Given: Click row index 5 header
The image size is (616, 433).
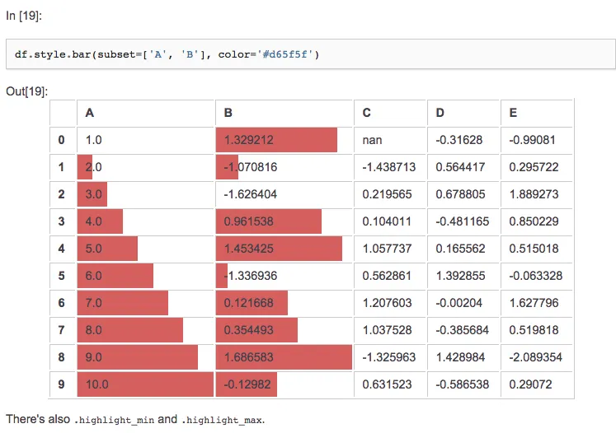Looking at the screenshot, I should [x=61, y=276].
